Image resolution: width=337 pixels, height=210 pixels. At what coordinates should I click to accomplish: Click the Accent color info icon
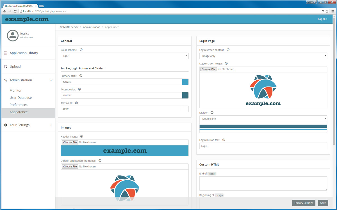point(79,89)
